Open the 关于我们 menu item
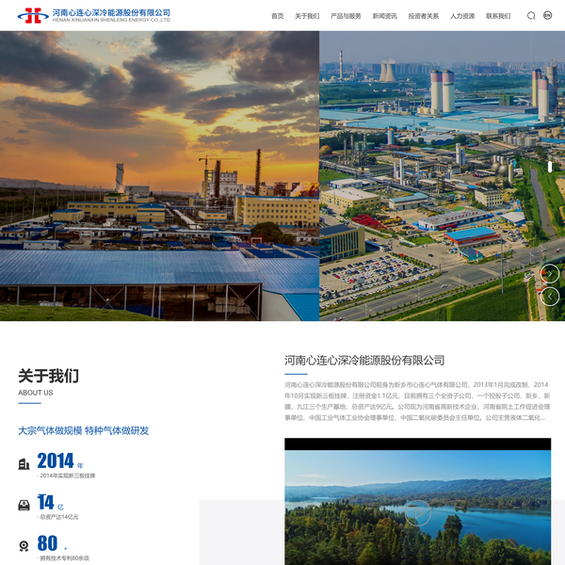The height and width of the screenshot is (565, 565). click(x=307, y=16)
